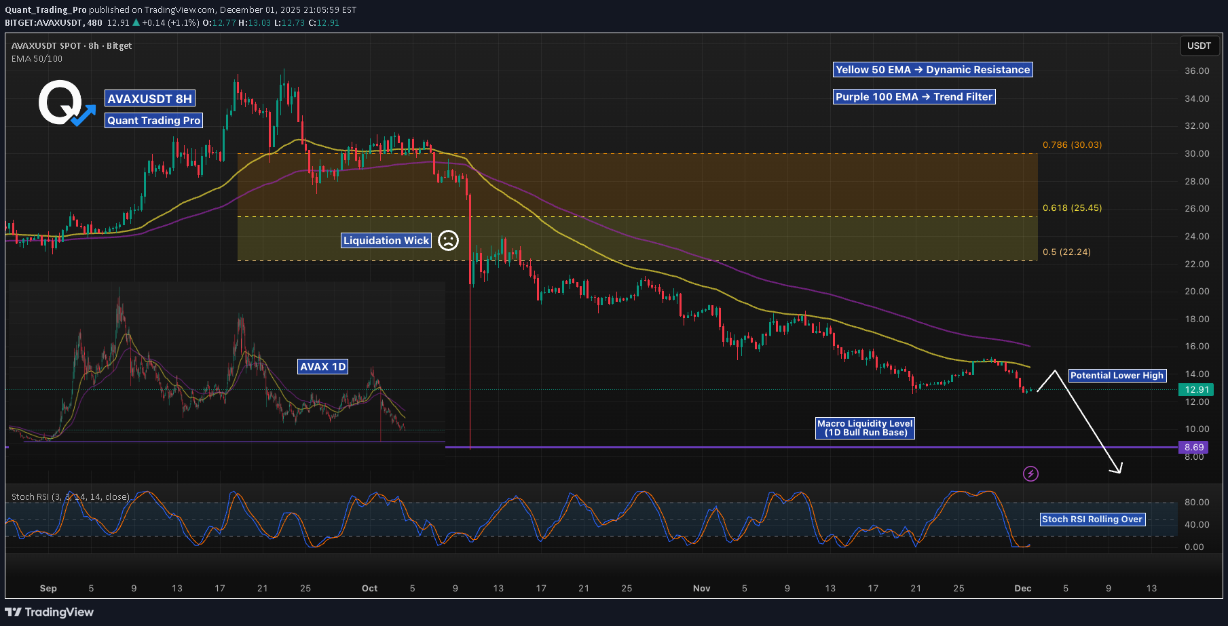1228x626 pixels.
Task: Click the sad face emoji beside Liquidation Wick
Action: tap(447, 240)
